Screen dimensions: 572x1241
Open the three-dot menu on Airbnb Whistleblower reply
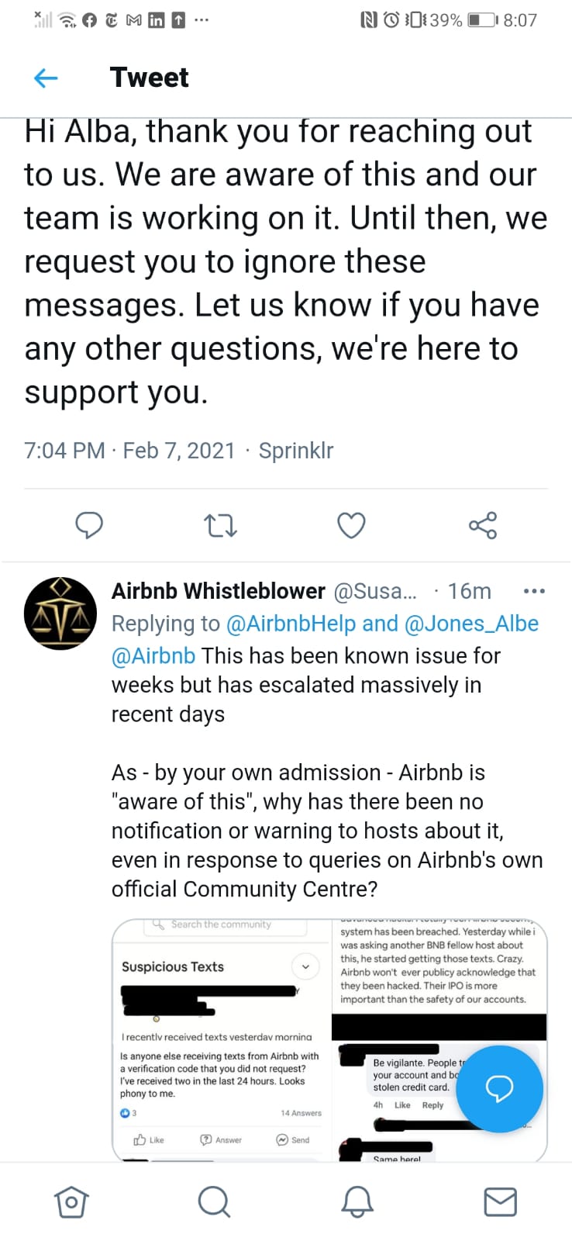(534, 591)
